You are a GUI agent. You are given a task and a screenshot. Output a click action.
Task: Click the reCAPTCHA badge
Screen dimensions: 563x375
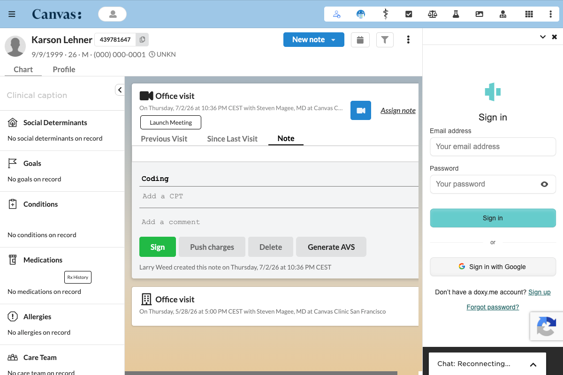pos(547,326)
